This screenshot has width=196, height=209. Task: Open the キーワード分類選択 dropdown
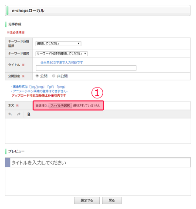click(58, 44)
